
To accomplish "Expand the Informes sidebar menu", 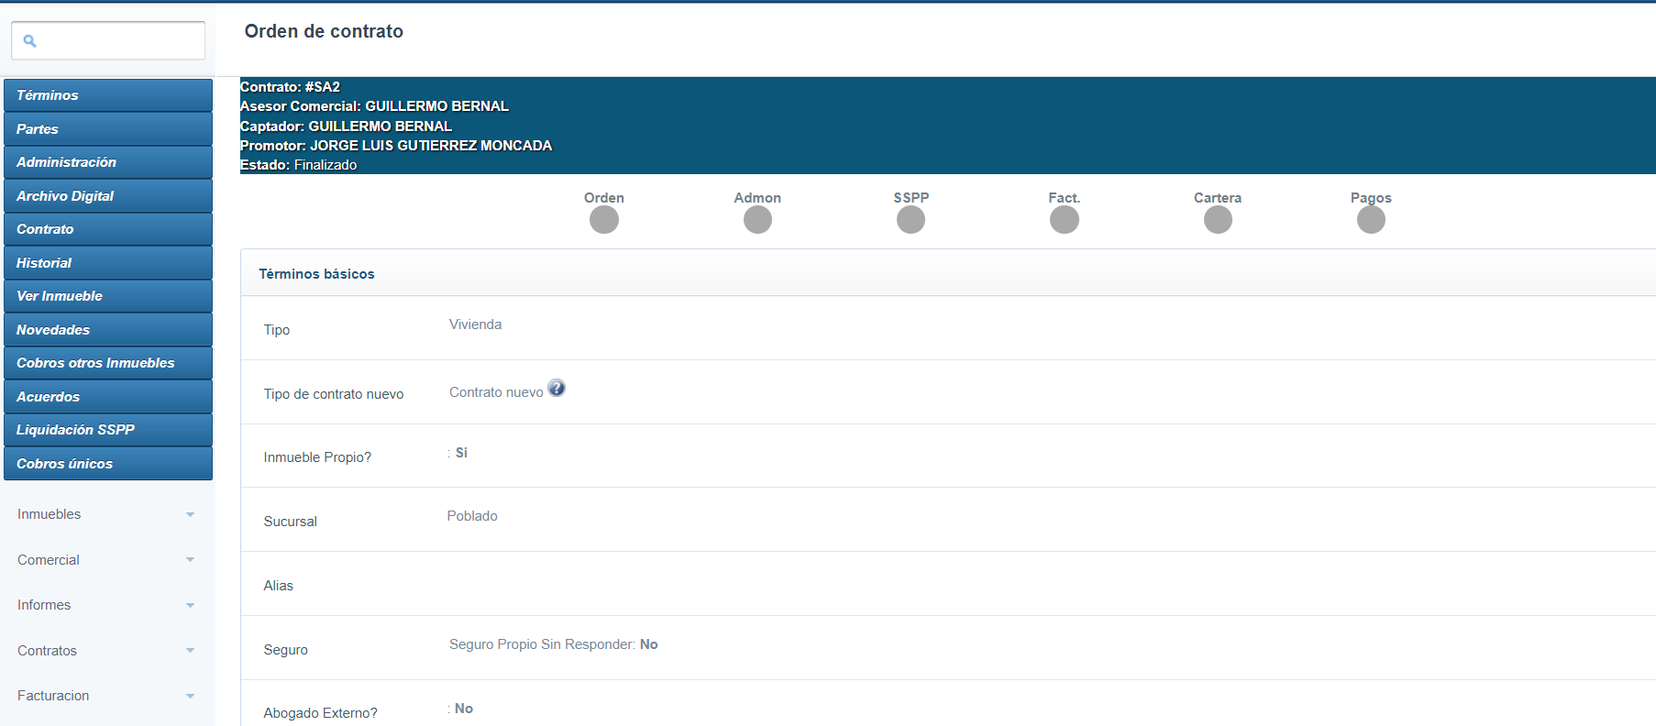I will (107, 605).
